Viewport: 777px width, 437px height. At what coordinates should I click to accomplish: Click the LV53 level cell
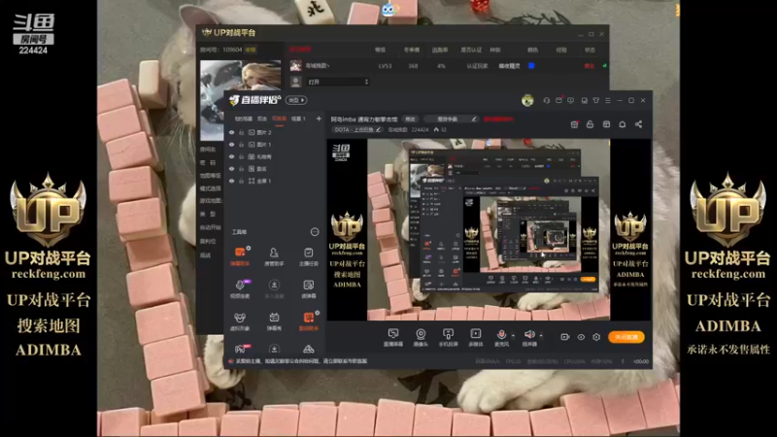[x=385, y=66]
